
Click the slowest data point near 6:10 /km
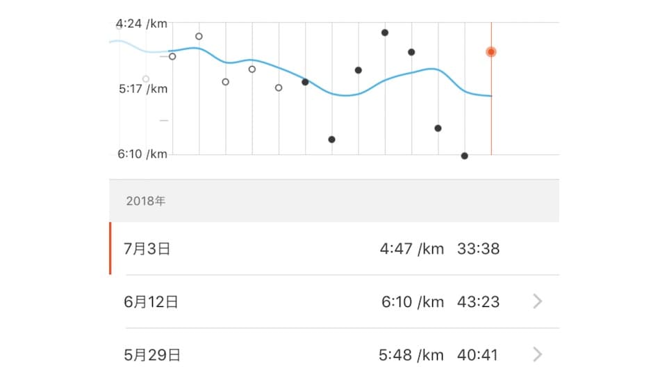click(465, 156)
